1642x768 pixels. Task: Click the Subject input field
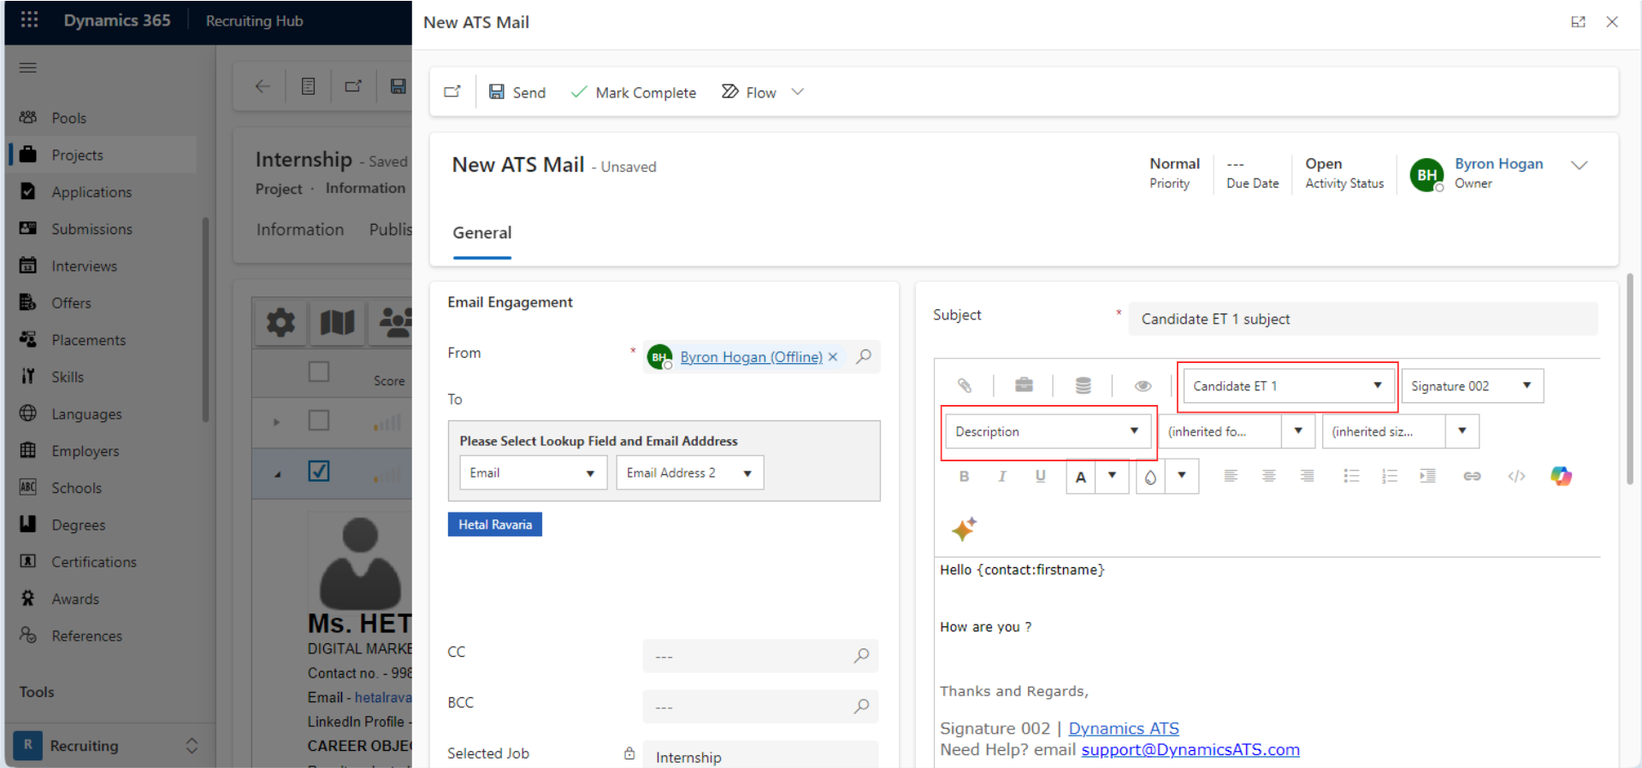(x=1362, y=319)
